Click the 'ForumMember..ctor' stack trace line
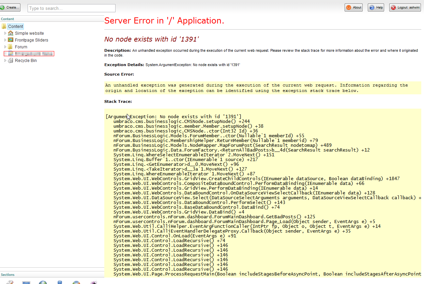The width and height of the screenshot is (424, 284). (x=209, y=136)
